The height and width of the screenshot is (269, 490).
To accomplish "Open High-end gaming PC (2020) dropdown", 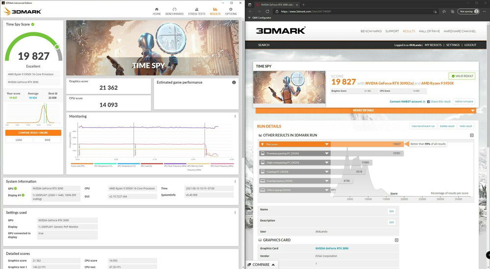I will 326,162.
